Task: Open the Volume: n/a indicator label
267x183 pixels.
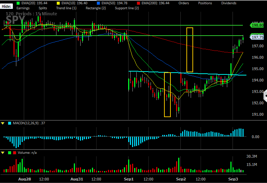Action: point(27,153)
